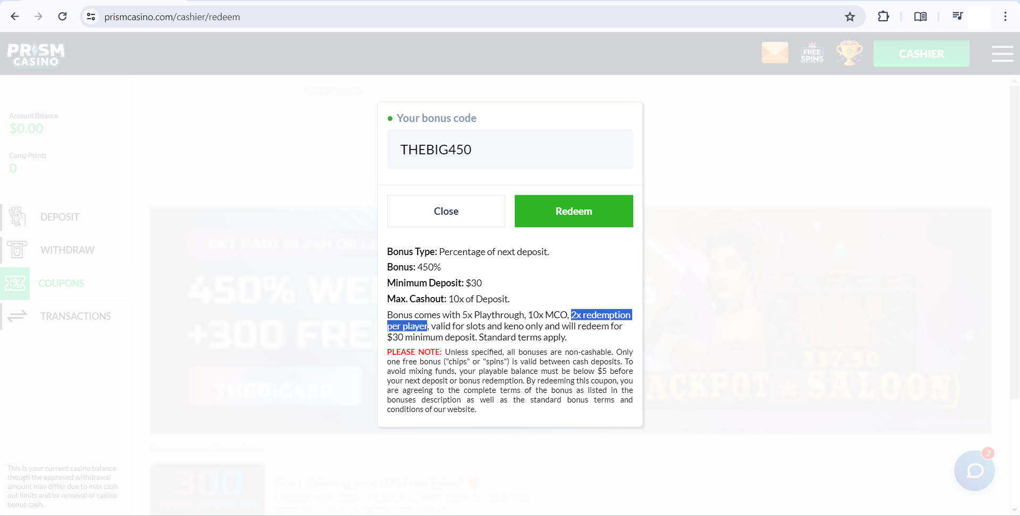
Task: Open the media control playlist icon
Action: click(x=957, y=16)
